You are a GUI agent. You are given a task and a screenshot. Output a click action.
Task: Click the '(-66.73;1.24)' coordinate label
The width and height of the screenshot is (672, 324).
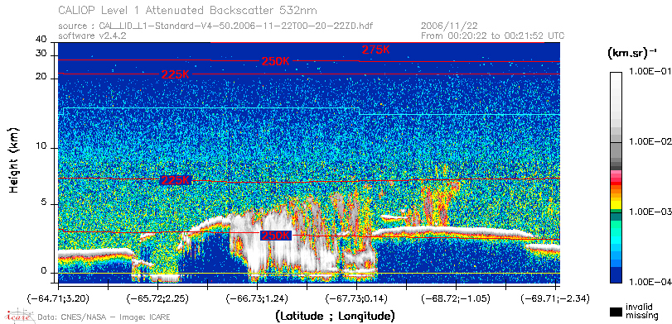click(257, 298)
